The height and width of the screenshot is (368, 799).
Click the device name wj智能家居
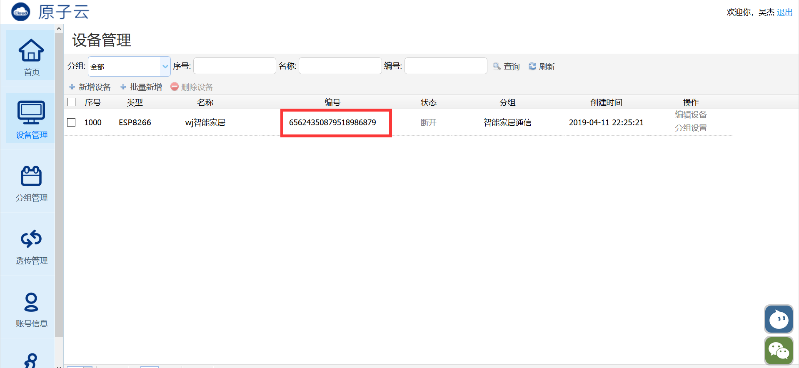click(x=205, y=122)
